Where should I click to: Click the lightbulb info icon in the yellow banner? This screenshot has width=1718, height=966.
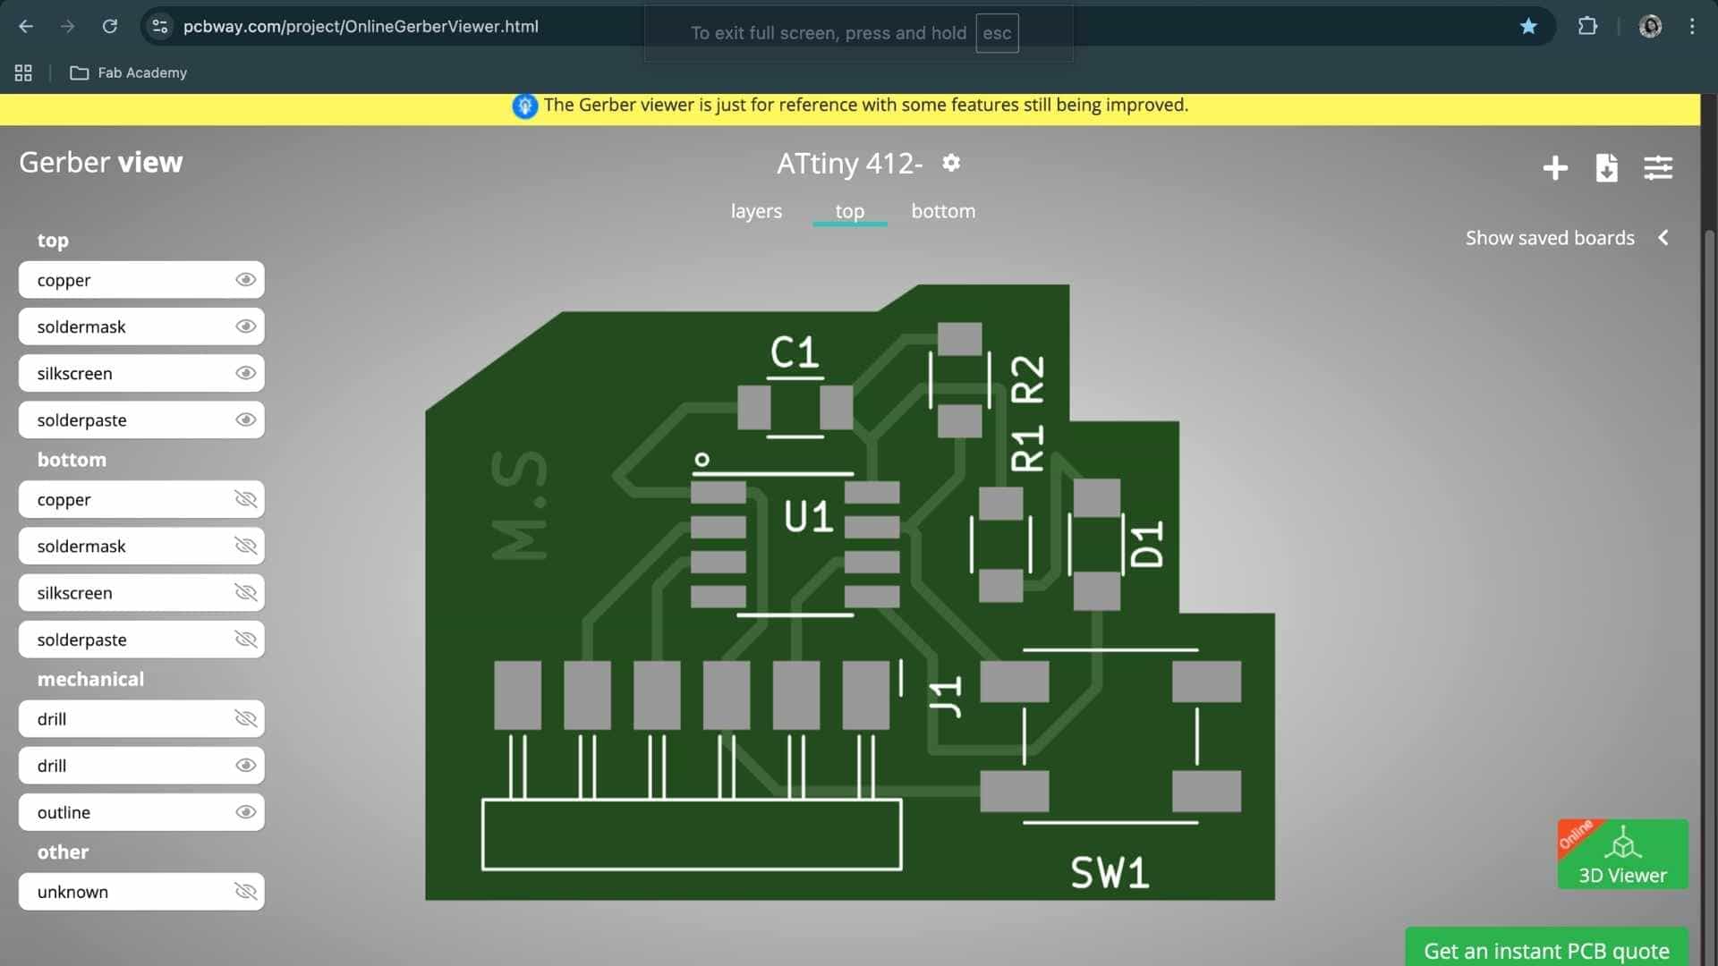tap(524, 106)
